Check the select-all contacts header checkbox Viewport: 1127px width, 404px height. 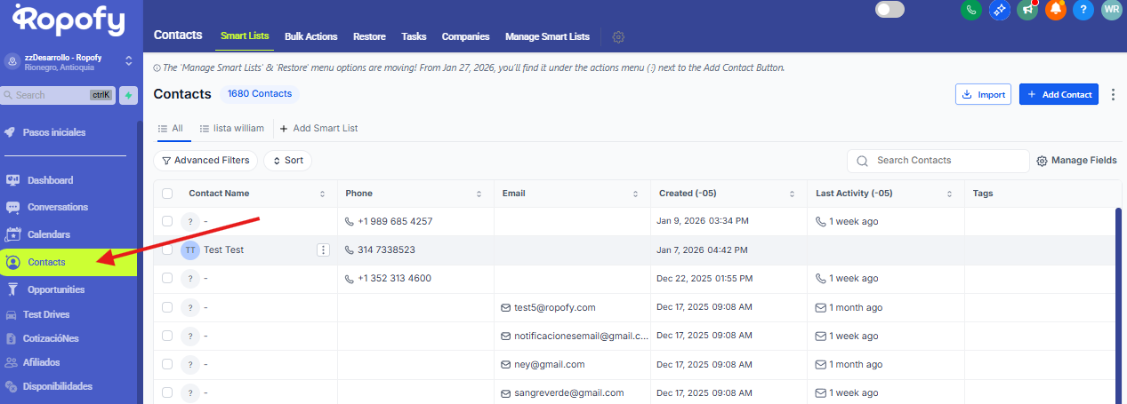pyautogui.click(x=167, y=194)
